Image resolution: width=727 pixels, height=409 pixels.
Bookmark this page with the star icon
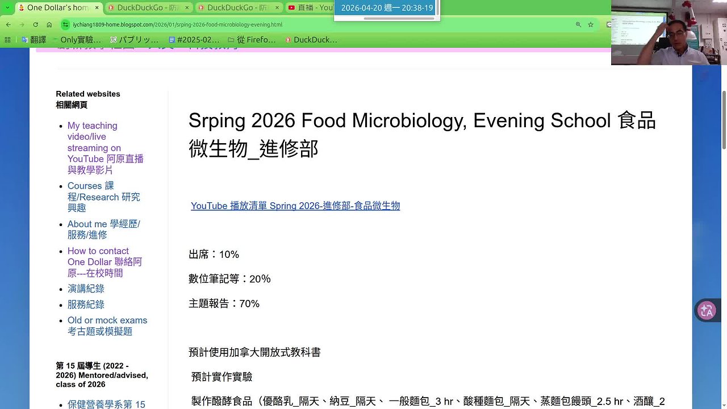(x=591, y=24)
